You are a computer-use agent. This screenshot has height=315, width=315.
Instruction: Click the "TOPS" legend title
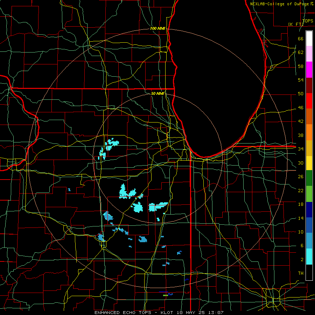point(308,21)
